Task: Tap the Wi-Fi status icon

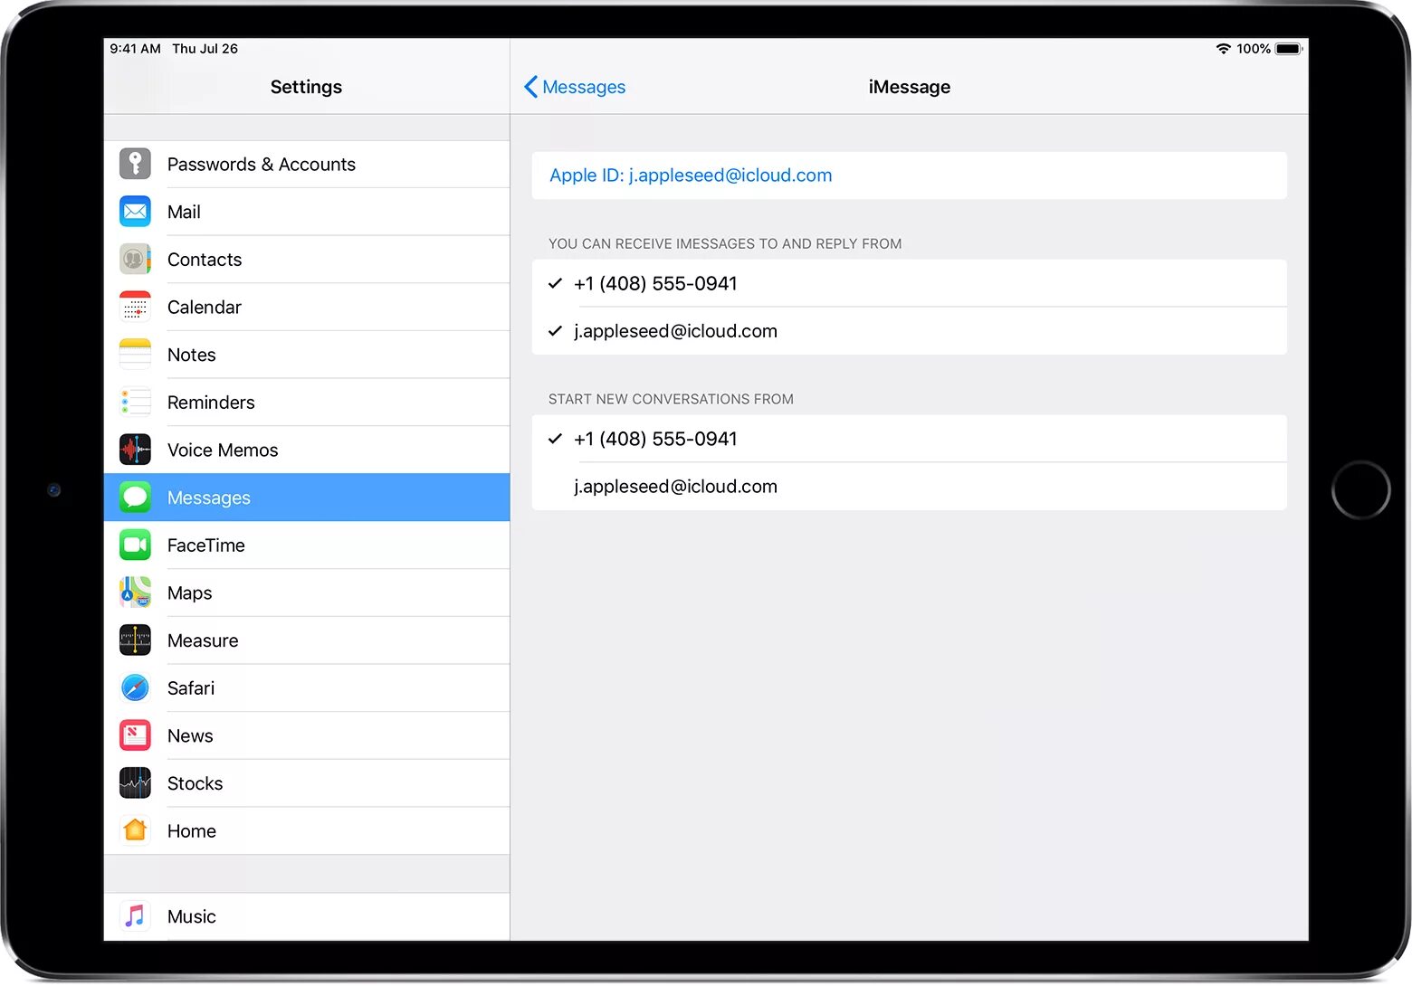Action: 1223,49
